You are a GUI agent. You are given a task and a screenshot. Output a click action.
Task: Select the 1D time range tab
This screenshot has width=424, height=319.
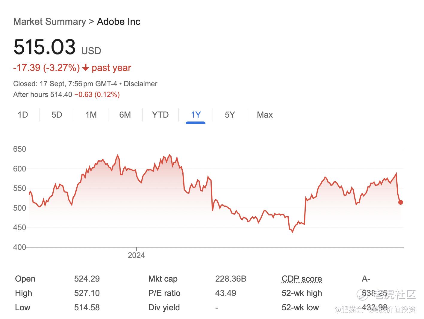23,115
